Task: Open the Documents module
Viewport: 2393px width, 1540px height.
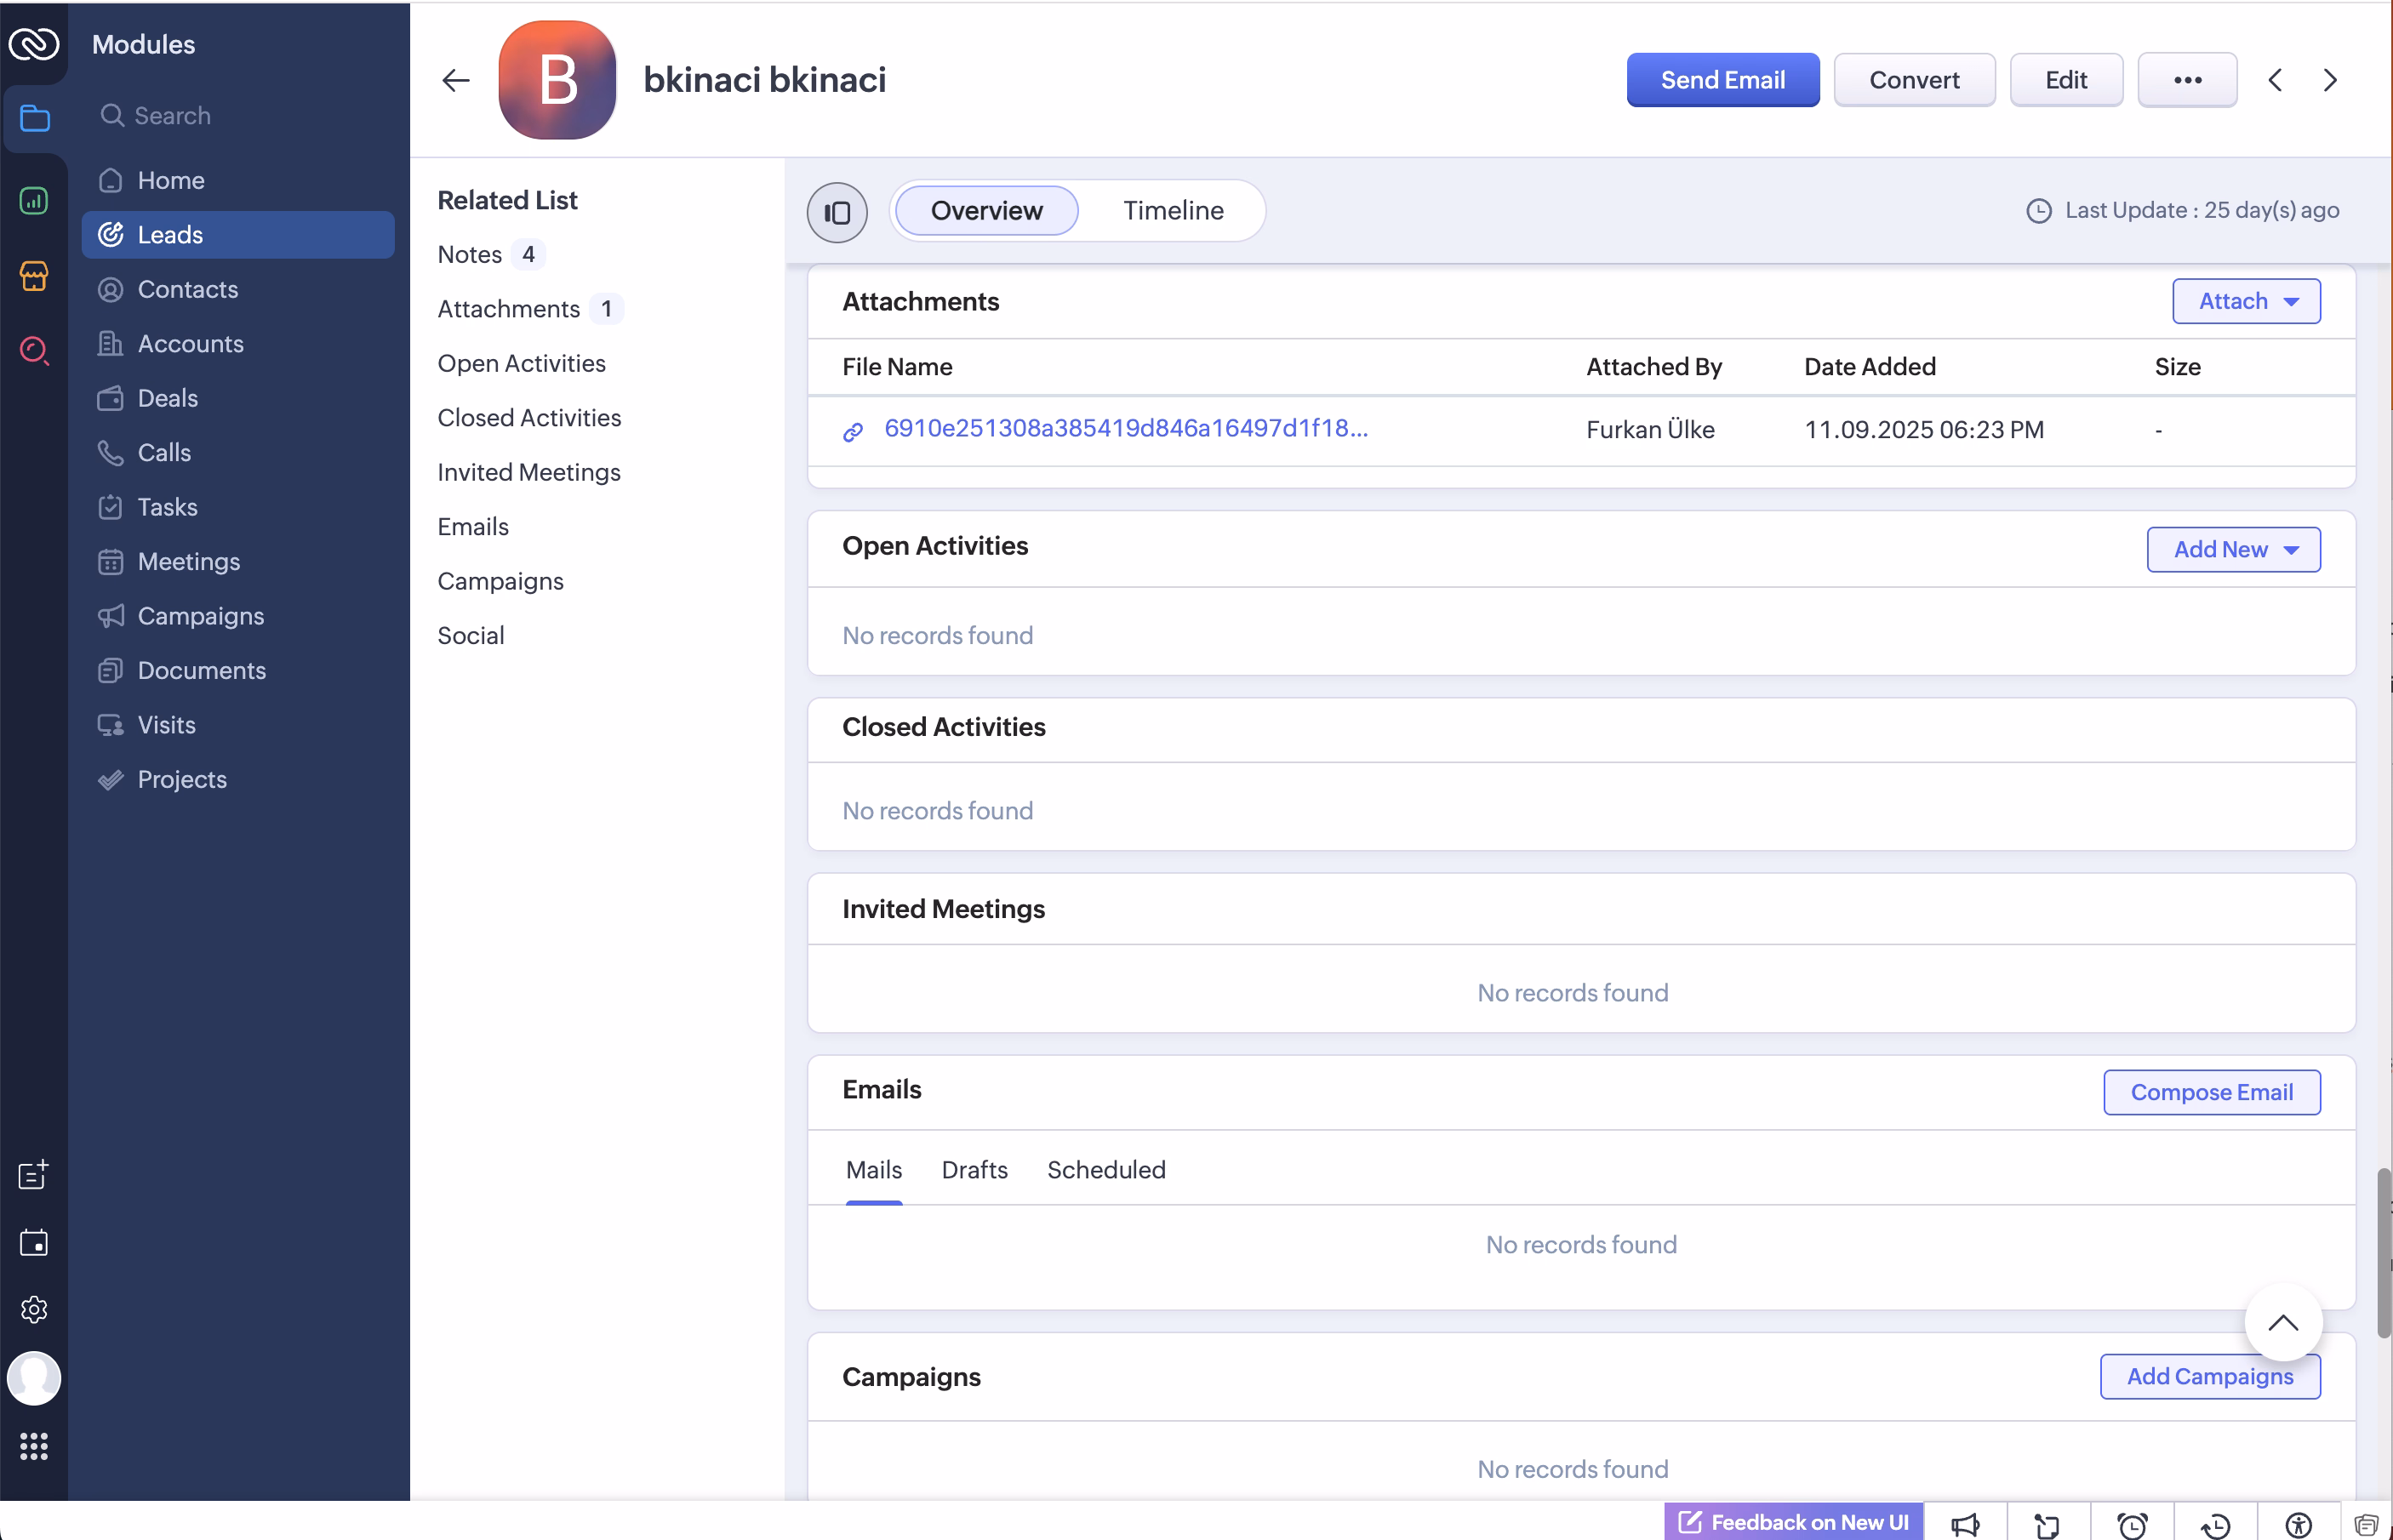Action: (x=238, y=671)
